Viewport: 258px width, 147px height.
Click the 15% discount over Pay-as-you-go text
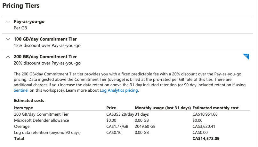click(x=47, y=45)
